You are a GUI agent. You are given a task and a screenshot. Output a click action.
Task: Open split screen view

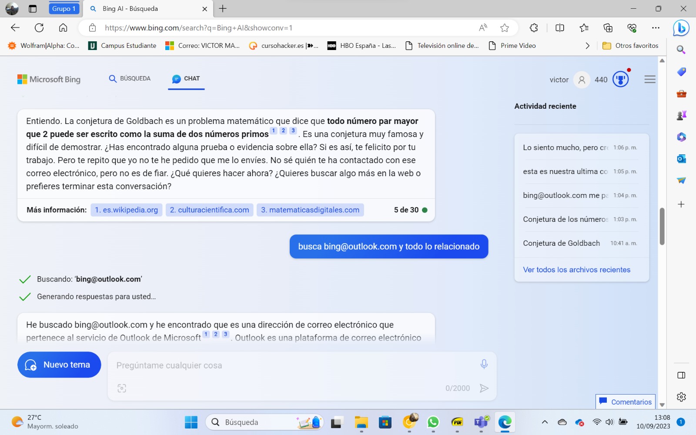[x=560, y=28]
